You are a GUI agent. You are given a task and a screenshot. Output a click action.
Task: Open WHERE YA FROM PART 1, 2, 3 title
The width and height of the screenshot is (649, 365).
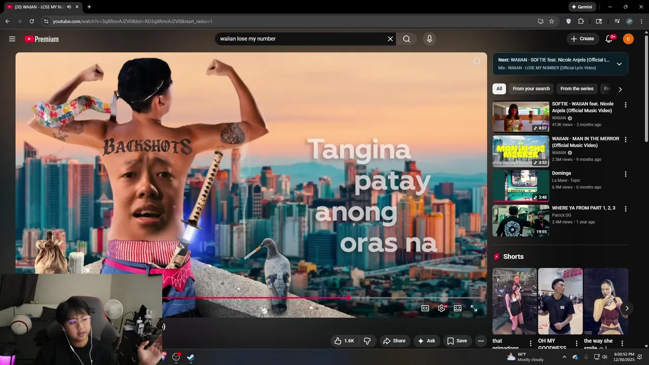coord(584,208)
